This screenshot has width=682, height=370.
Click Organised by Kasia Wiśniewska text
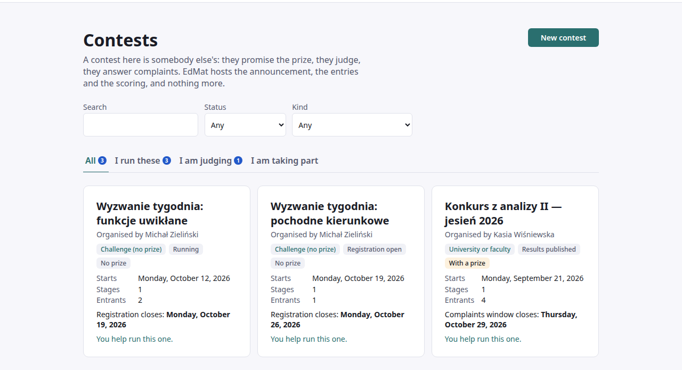tap(500, 235)
